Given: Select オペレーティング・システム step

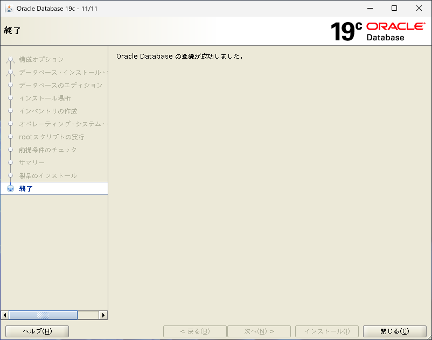Looking at the screenshot, I should (63, 124).
